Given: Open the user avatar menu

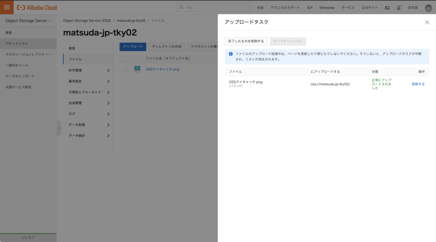Looking at the screenshot, I should [428, 8].
